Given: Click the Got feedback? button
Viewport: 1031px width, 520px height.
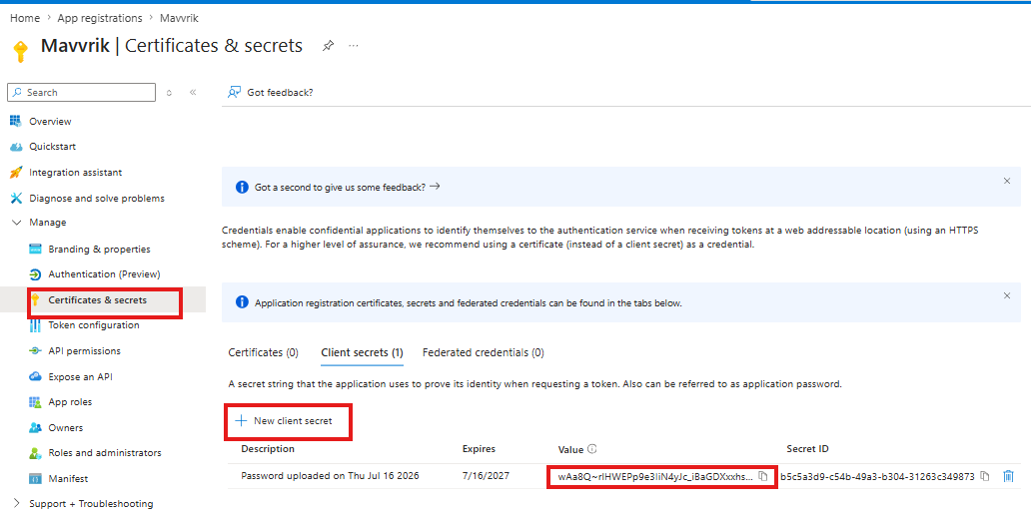Looking at the screenshot, I should click(x=271, y=93).
